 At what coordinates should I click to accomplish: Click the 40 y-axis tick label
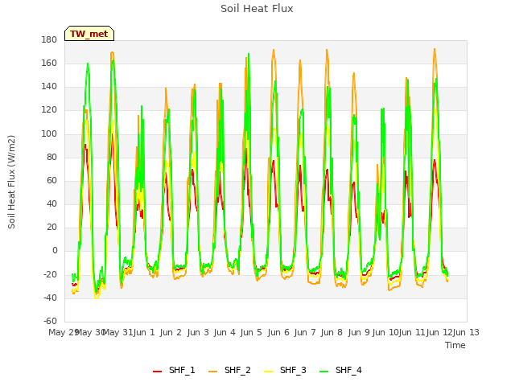(51, 203)
